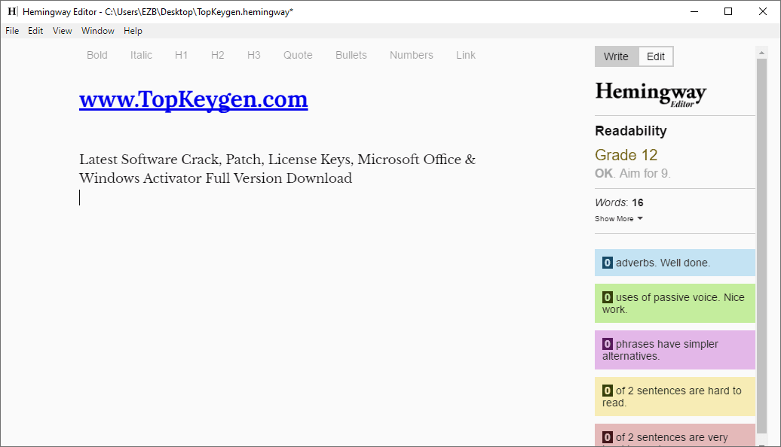Click the Hemingway Editor logo

[x=650, y=92]
